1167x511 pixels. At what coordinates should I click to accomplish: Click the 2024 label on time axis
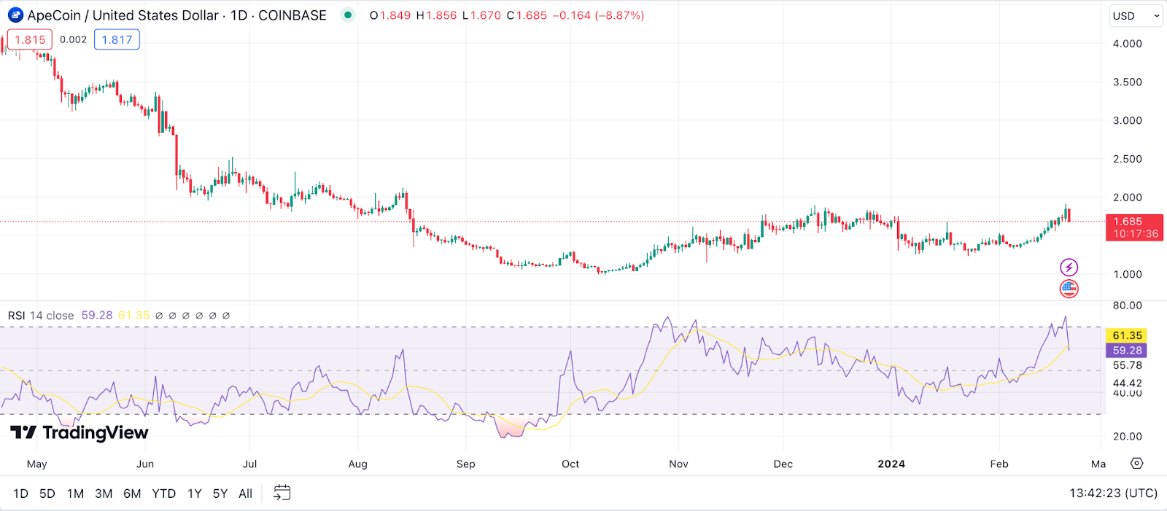pos(891,464)
